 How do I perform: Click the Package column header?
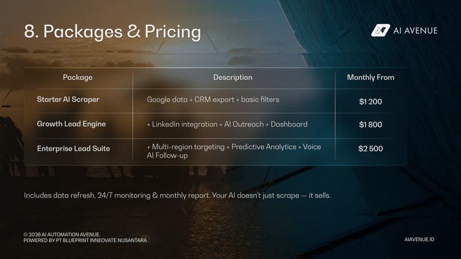[x=77, y=77]
